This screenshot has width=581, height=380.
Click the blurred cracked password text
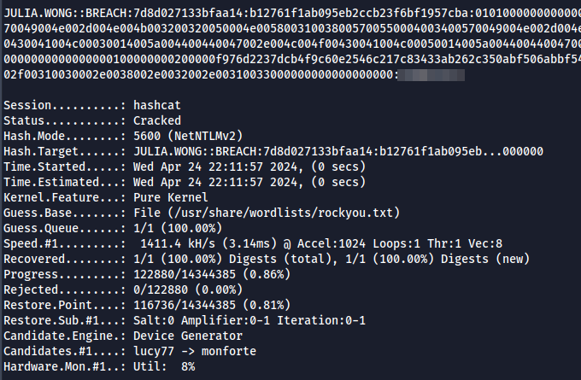(x=433, y=75)
